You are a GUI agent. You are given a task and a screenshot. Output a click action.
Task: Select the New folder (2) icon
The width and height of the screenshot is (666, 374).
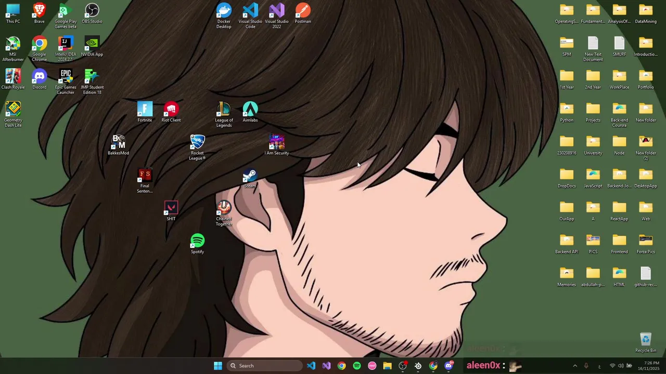(646, 148)
